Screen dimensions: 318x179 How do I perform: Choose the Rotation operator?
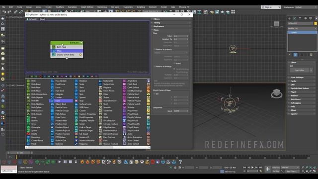[x=83, y=81]
